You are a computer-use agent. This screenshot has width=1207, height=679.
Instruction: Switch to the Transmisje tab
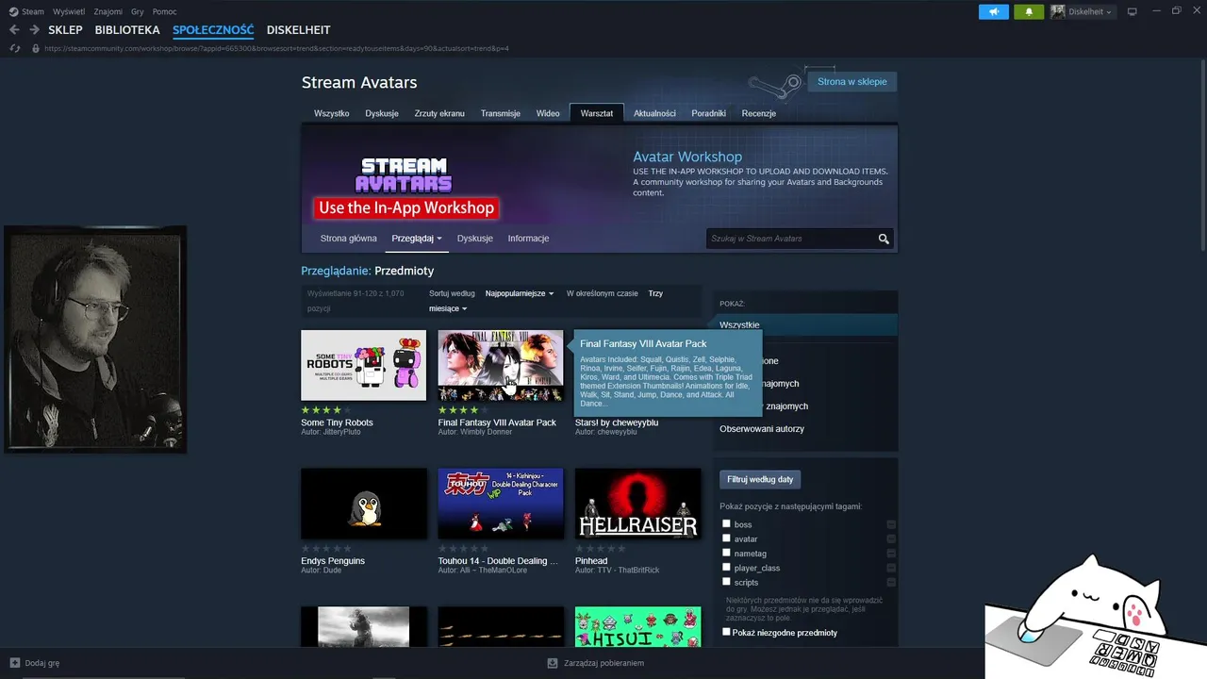click(x=501, y=113)
